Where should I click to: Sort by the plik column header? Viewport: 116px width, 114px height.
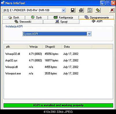click(x=16, y=47)
